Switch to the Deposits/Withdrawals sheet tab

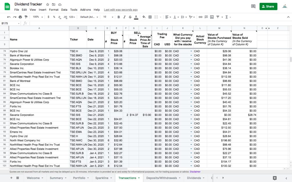pos(162,178)
